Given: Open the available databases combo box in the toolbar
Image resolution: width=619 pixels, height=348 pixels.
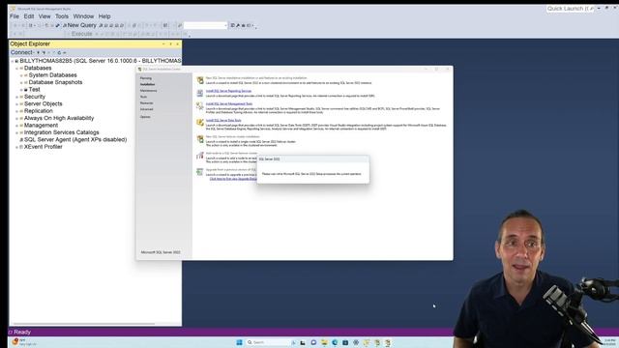Looking at the screenshot, I should pyautogui.click(x=206, y=25).
